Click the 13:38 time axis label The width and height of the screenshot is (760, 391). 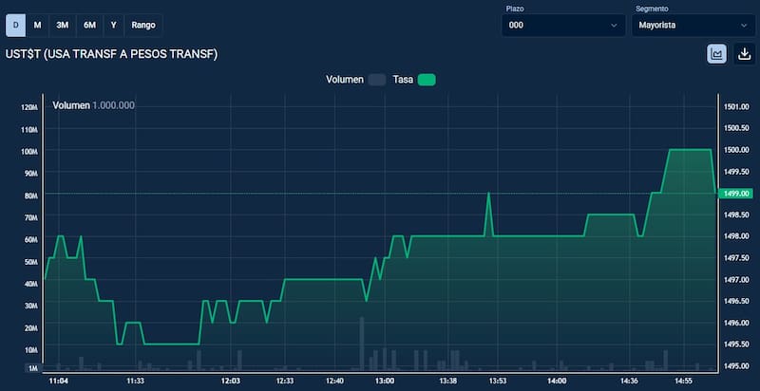(448, 381)
